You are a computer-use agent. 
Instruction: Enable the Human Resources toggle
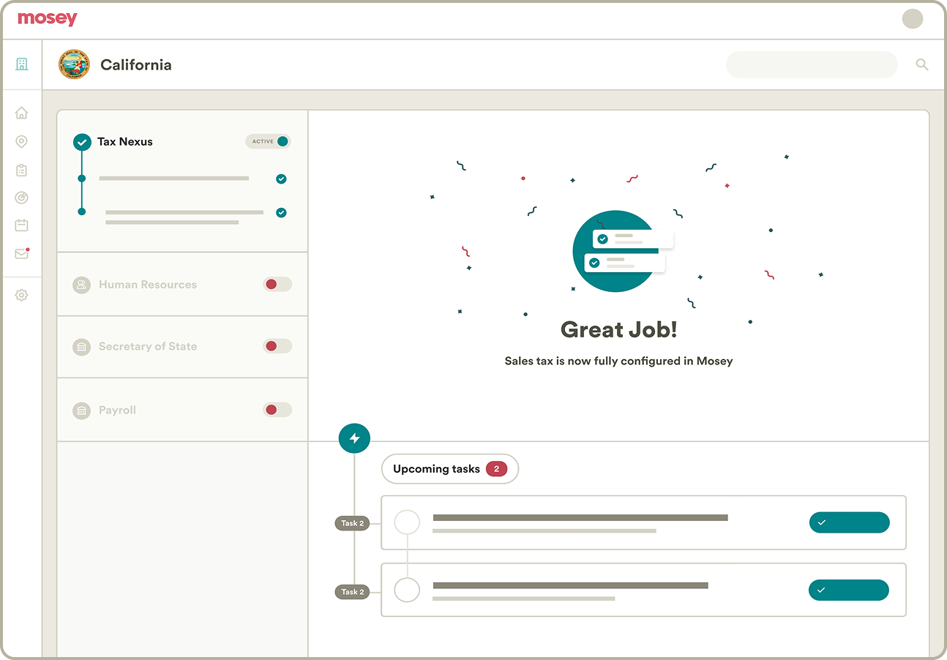coord(277,285)
